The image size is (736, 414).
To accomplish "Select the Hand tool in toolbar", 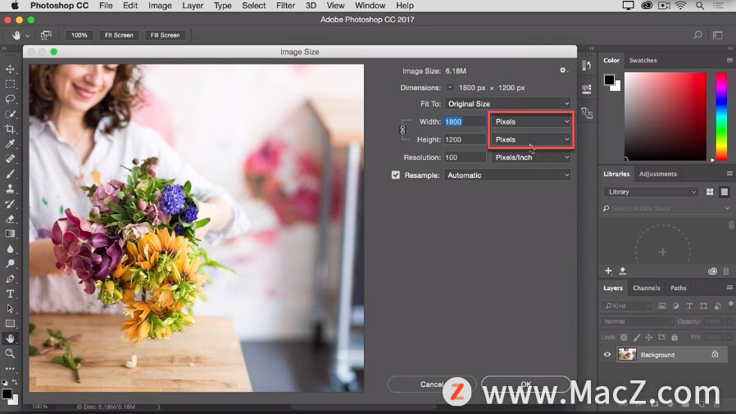I will click(10, 339).
